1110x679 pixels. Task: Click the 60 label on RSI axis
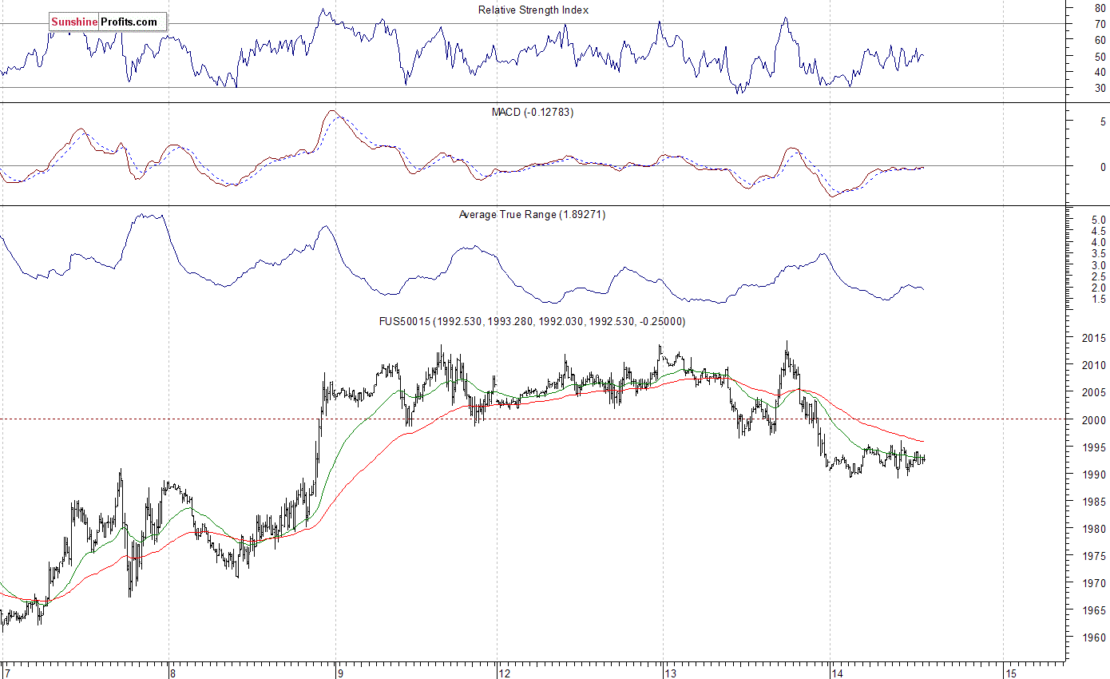click(x=1100, y=40)
